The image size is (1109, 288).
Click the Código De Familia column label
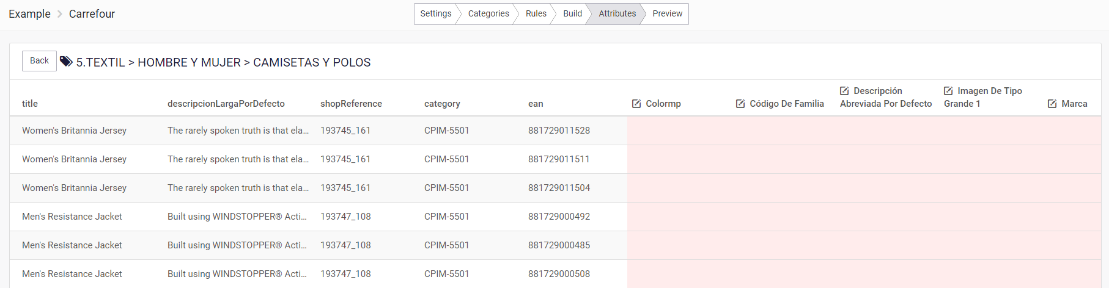click(787, 104)
